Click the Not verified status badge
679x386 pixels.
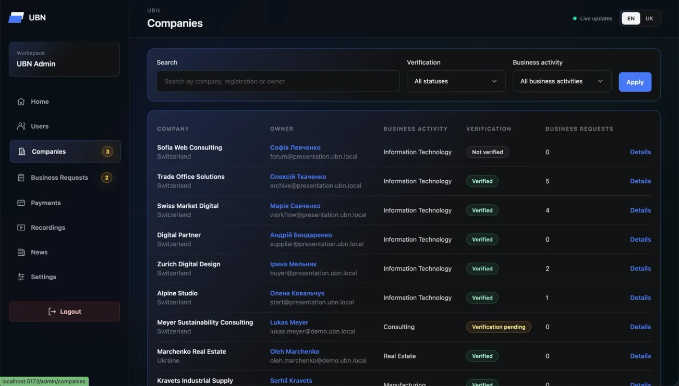coord(487,152)
